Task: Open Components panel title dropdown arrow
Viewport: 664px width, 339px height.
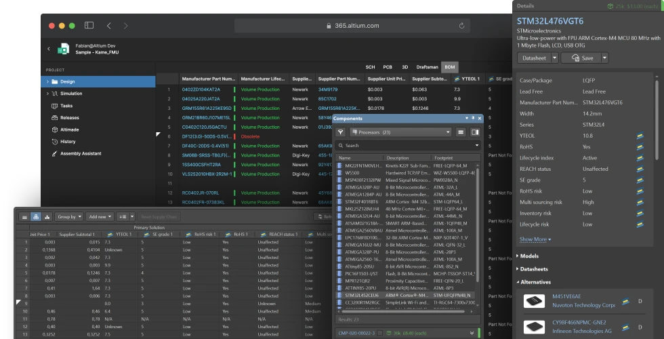Action: tap(467, 118)
